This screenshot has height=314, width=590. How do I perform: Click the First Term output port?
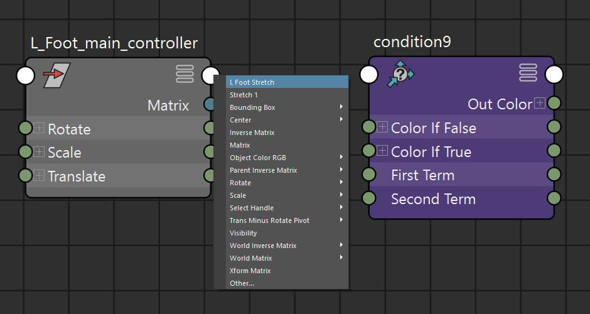[x=554, y=175]
